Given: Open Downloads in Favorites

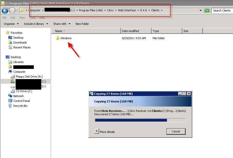Looking at the screenshot, I should click(x=20, y=43).
